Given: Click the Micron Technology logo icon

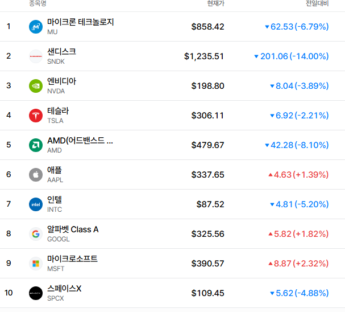Looking at the screenshot, I should [36, 27].
